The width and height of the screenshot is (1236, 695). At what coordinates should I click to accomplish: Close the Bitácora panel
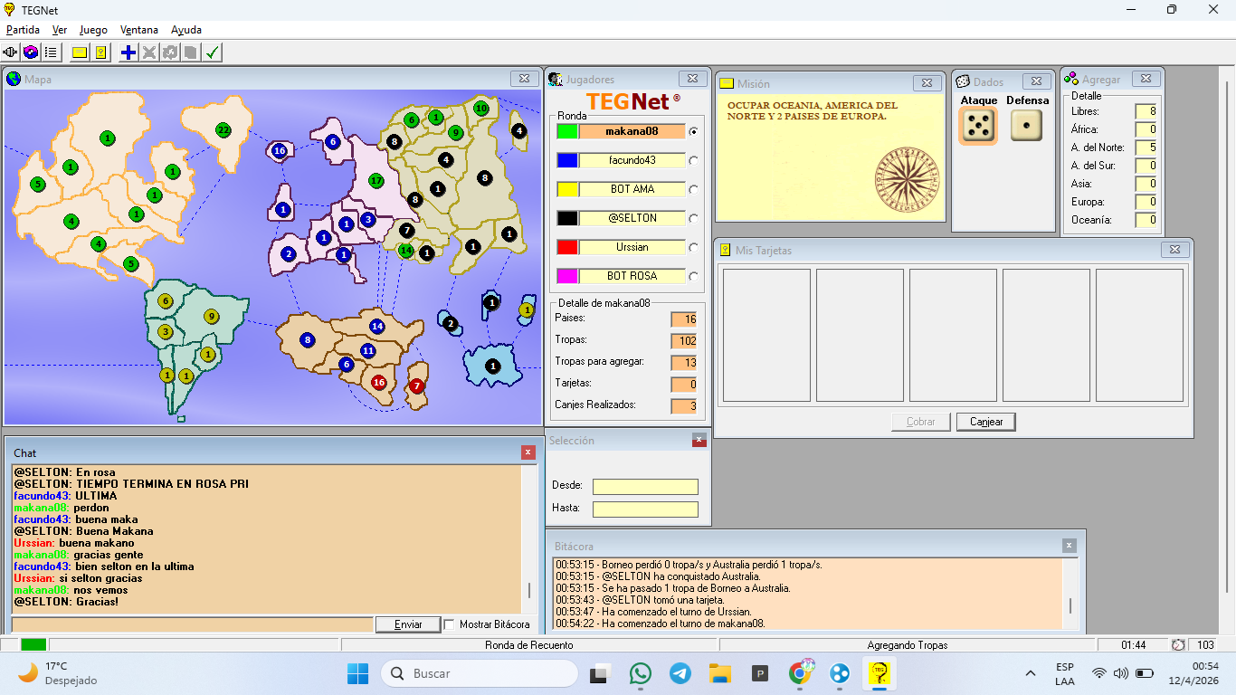1070,546
